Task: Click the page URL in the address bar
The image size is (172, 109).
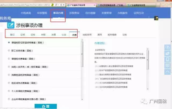Action: point(25,5)
